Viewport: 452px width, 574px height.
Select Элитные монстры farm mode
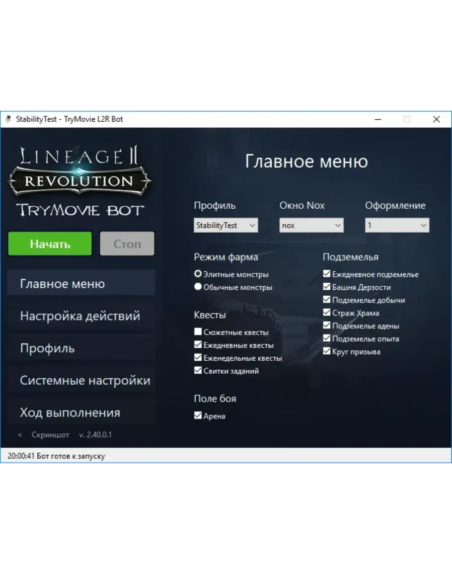tap(198, 274)
